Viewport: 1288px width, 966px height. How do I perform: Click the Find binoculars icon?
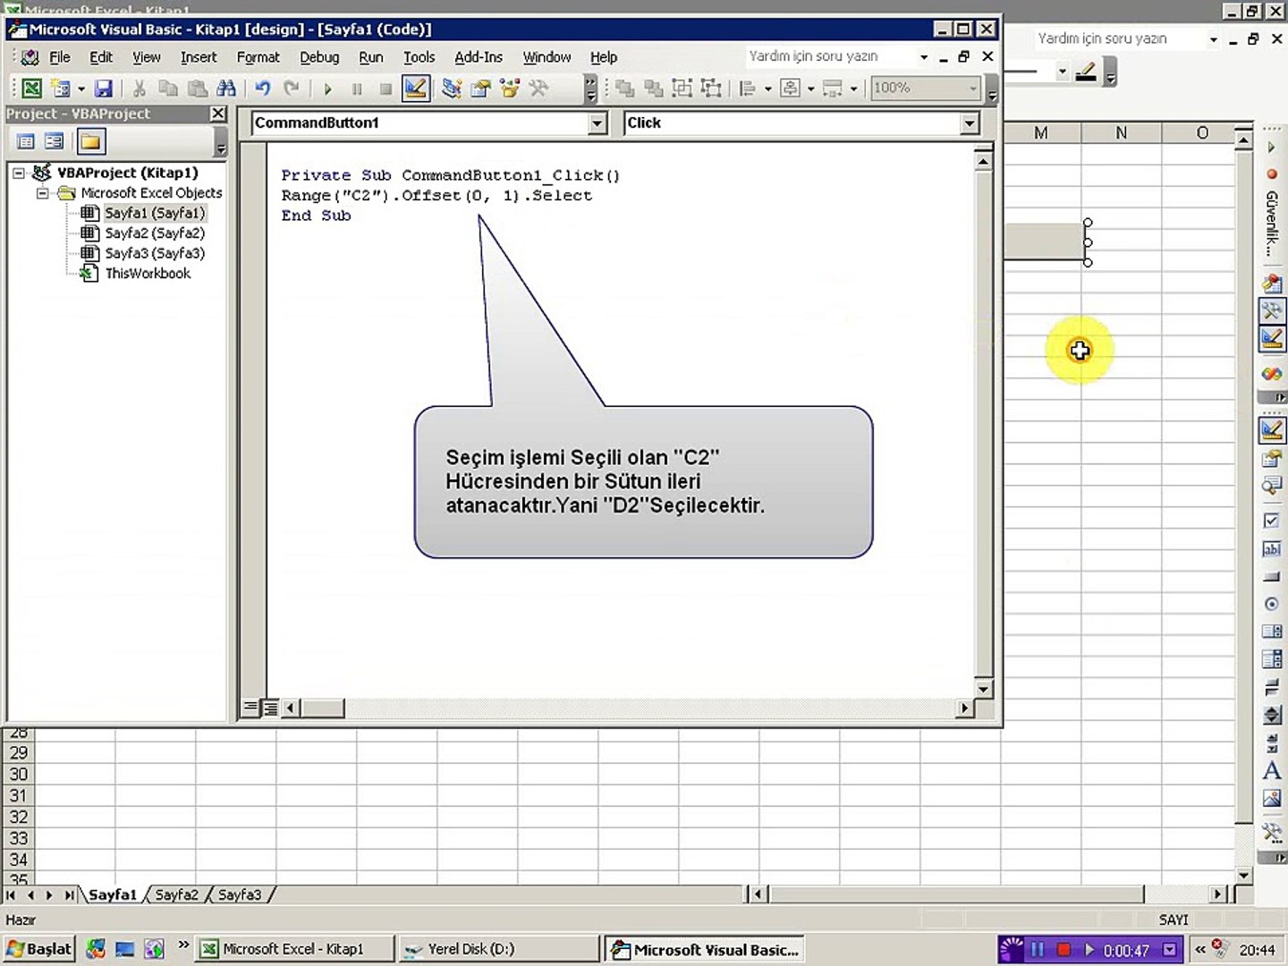coord(226,88)
